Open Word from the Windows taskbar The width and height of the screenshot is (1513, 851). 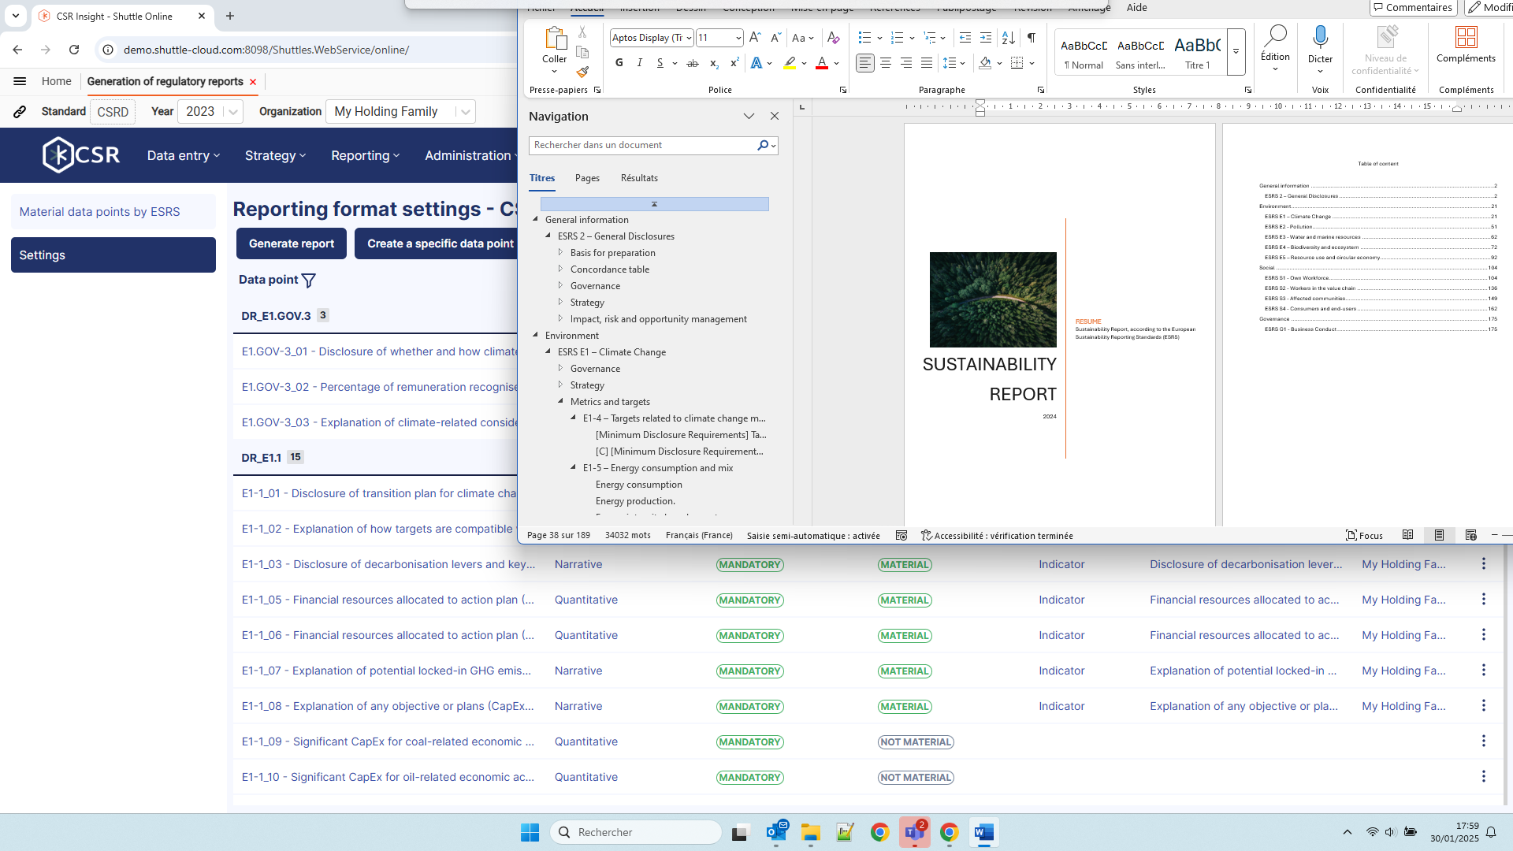coord(983,832)
